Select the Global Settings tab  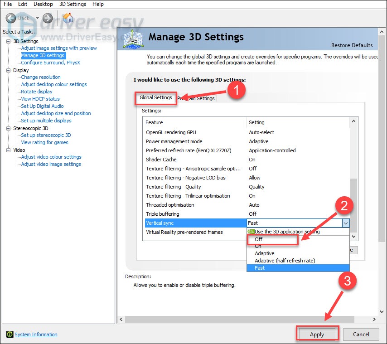[x=155, y=97]
